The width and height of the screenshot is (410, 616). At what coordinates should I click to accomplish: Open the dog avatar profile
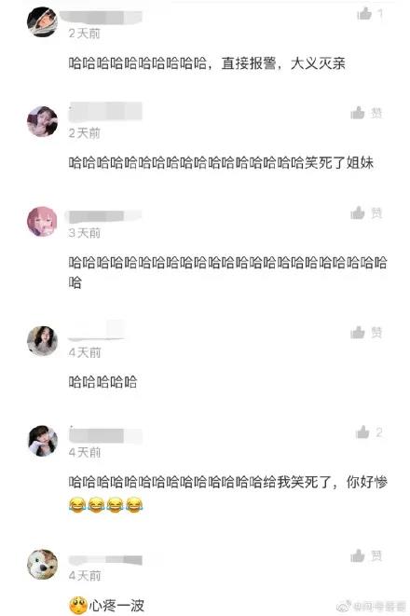[x=43, y=564]
